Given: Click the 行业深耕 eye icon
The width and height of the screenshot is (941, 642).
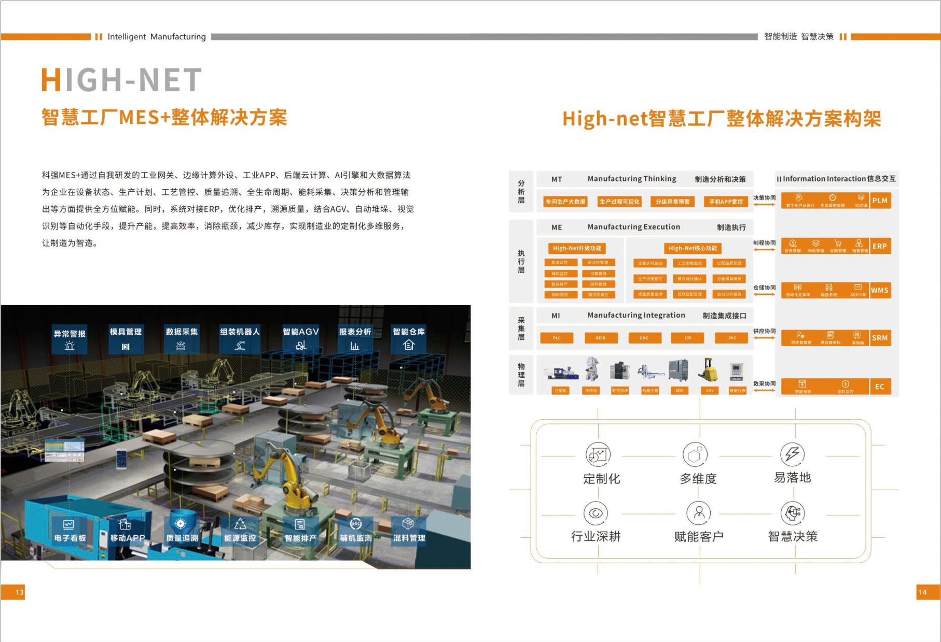Looking at the screenshot, I should pos(596,513).
